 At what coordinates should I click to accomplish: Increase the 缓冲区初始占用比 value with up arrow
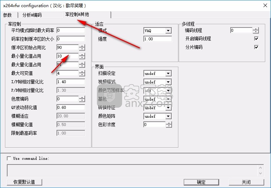(x=82, y=46)
